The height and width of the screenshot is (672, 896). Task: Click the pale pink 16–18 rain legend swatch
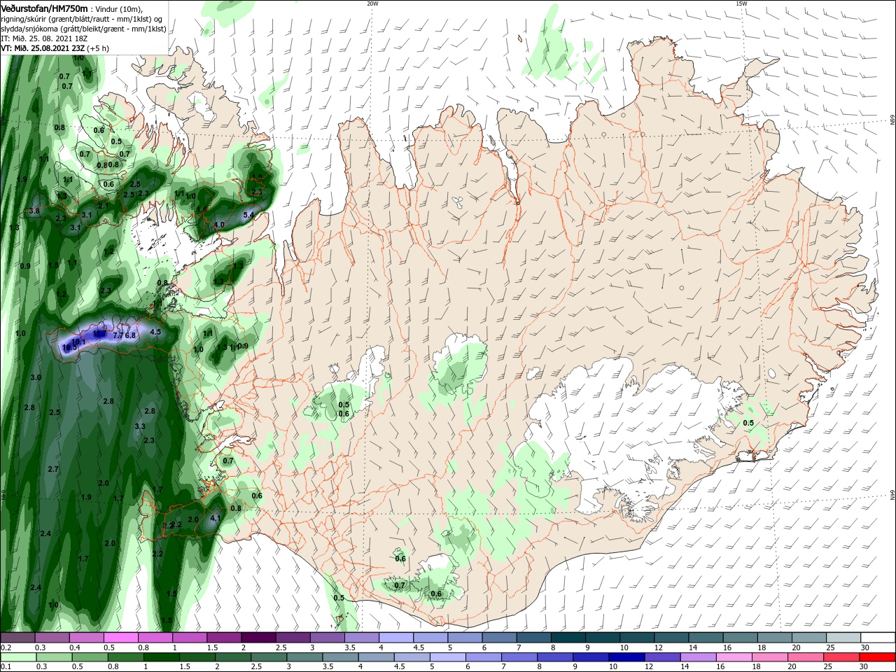pyautogui.click(x=734, y=657)
